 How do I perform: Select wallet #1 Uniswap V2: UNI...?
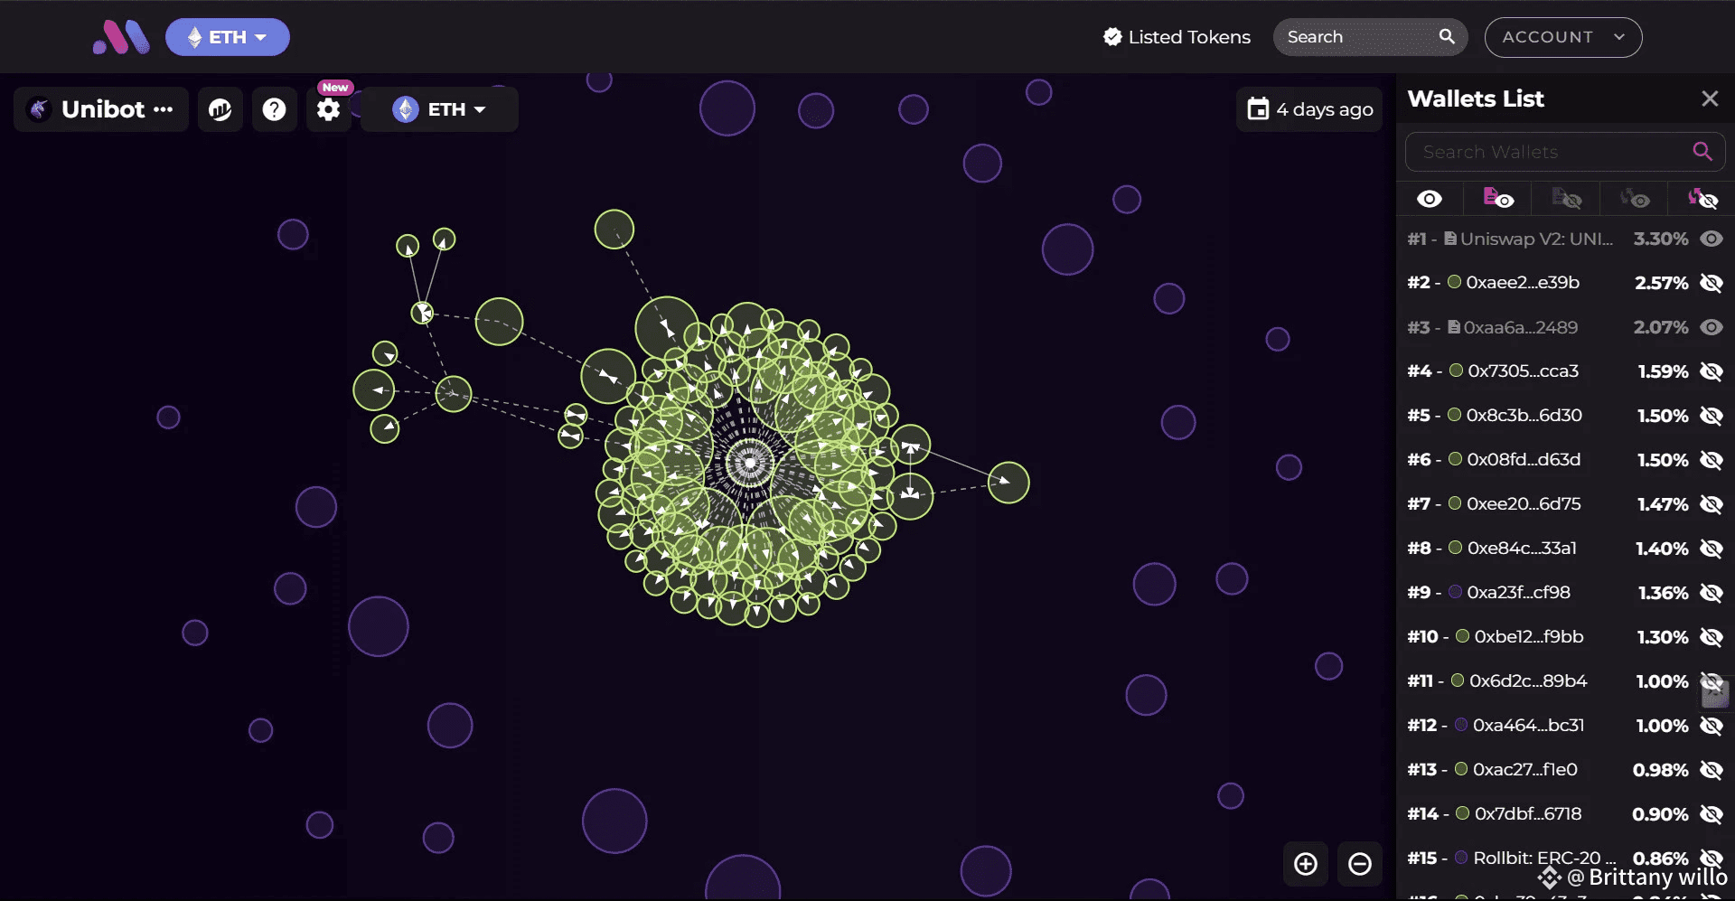click(x=1536, y=239)
